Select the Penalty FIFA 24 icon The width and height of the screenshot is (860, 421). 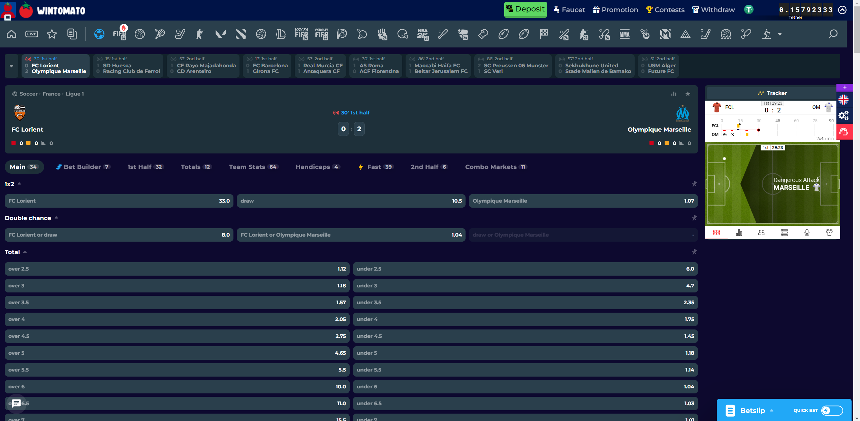coord(322,34)
